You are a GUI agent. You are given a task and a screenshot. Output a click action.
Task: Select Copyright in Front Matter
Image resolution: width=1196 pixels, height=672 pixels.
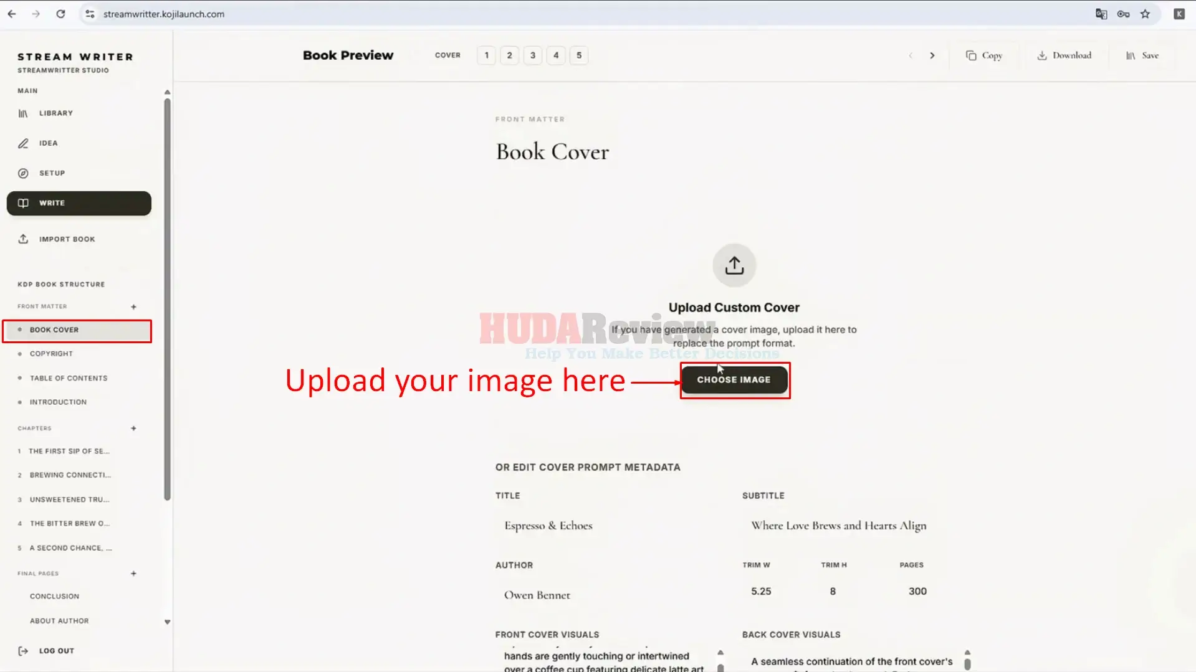click(x=51, y=354)
